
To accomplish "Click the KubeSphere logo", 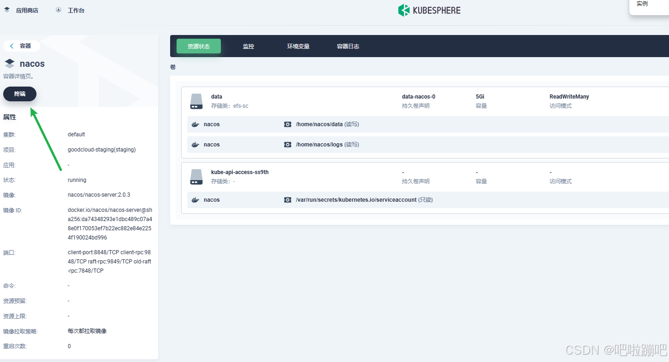I will 429,10.
